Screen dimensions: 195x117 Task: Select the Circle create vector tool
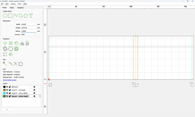(x=5, y=16)
